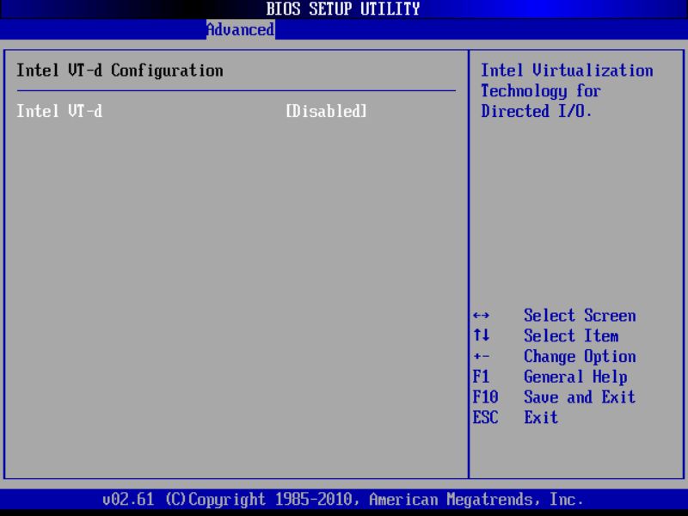Click the plus-minus Change Option symbol
Image resolution: width=688 pixels, height=516 pixels.
483,356
